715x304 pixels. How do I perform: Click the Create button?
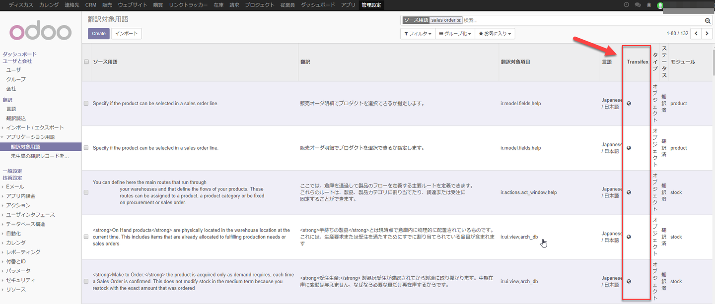[99, 34]
